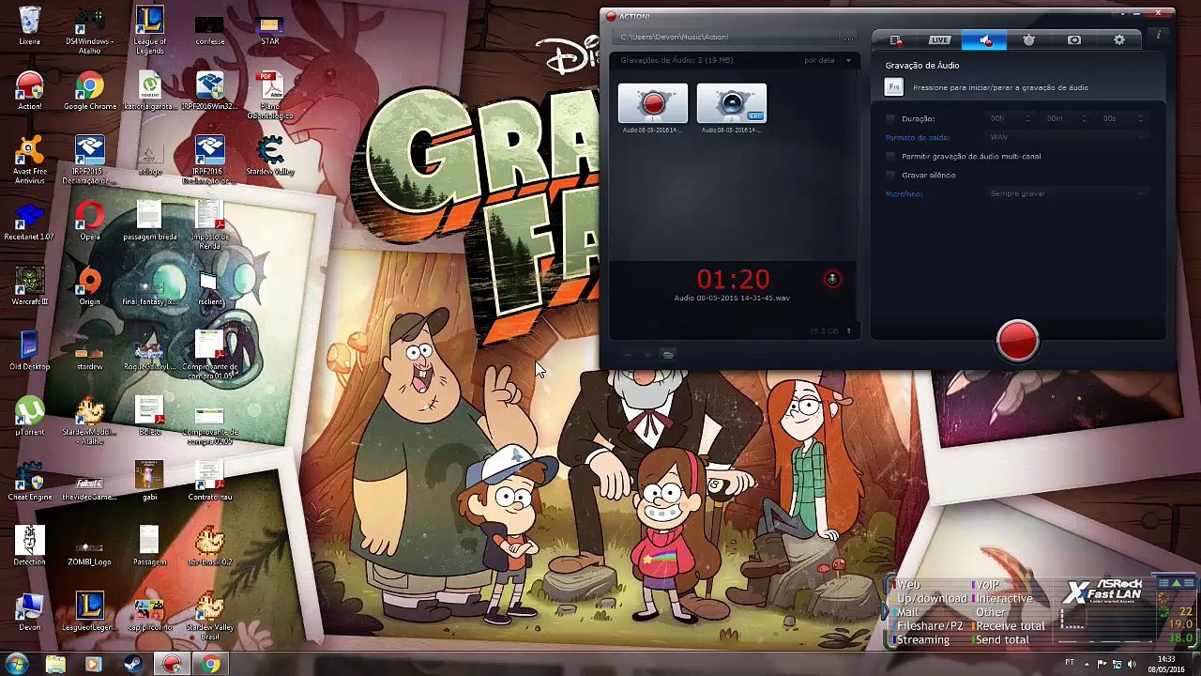Select the Opera desktop icon
The width and height of the screenshot is (1201, 676).
click(89, 222)
